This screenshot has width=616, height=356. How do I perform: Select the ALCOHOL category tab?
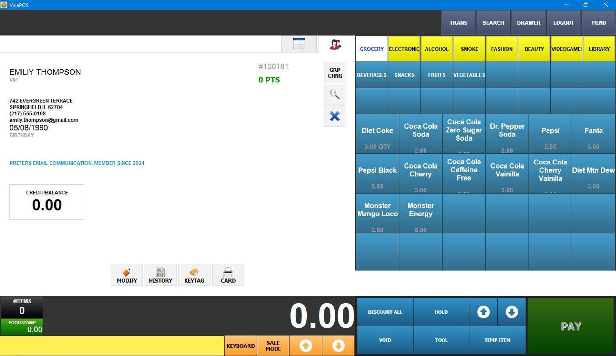point(437,49)
